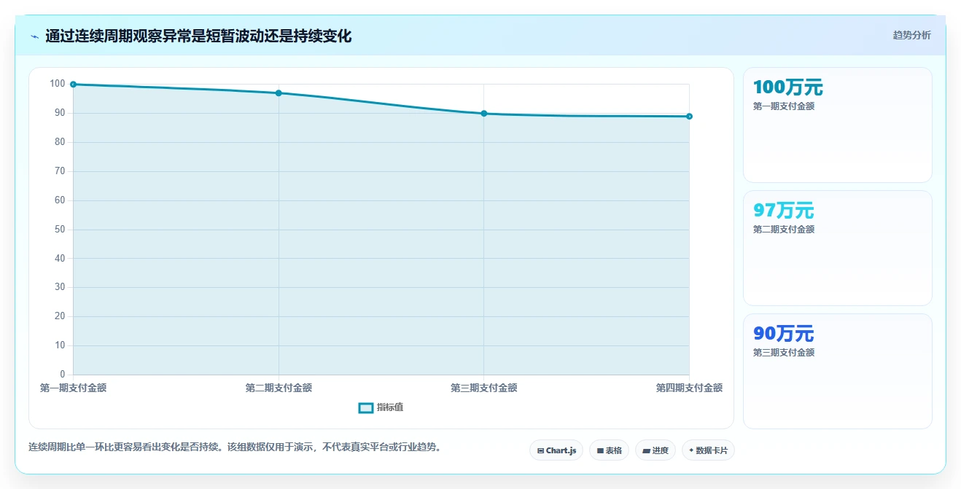961x489 pixels.
Task: Toggle the 指标值 legend swatch
Action: click(366, 407)
